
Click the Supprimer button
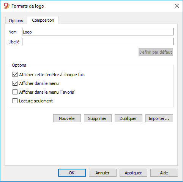click(98, 118)
